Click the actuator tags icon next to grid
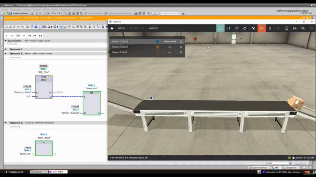The image size is (316, 177). click(303, 29)
